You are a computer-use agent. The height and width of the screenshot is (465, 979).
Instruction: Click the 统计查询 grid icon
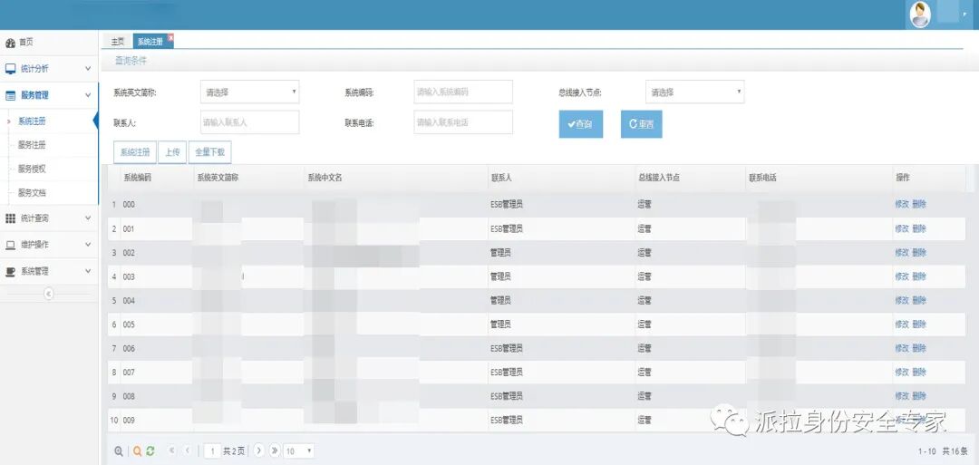[x=10, y=218]
